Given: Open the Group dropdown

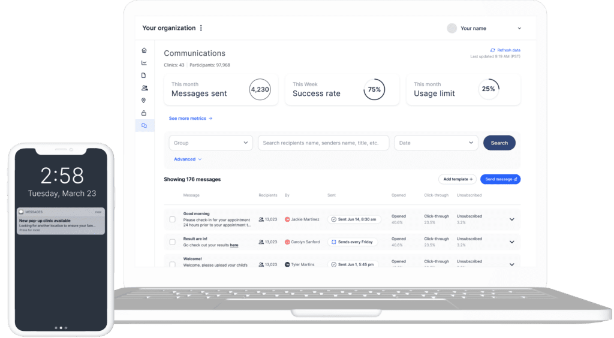Looking at the screenshot, I should click(x=210, y=143).
